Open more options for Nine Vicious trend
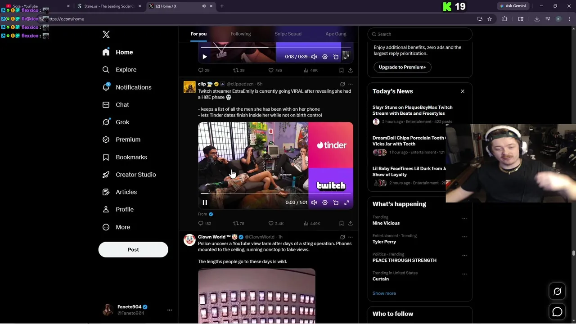576x324 pixels. point(464,218)
